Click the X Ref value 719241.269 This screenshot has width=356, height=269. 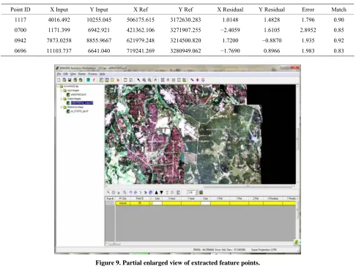[x=141, y=50]
